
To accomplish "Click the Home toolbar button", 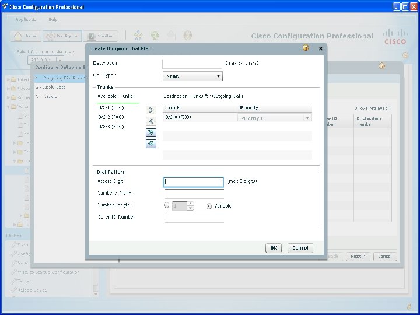I will (x=26, y=36).
